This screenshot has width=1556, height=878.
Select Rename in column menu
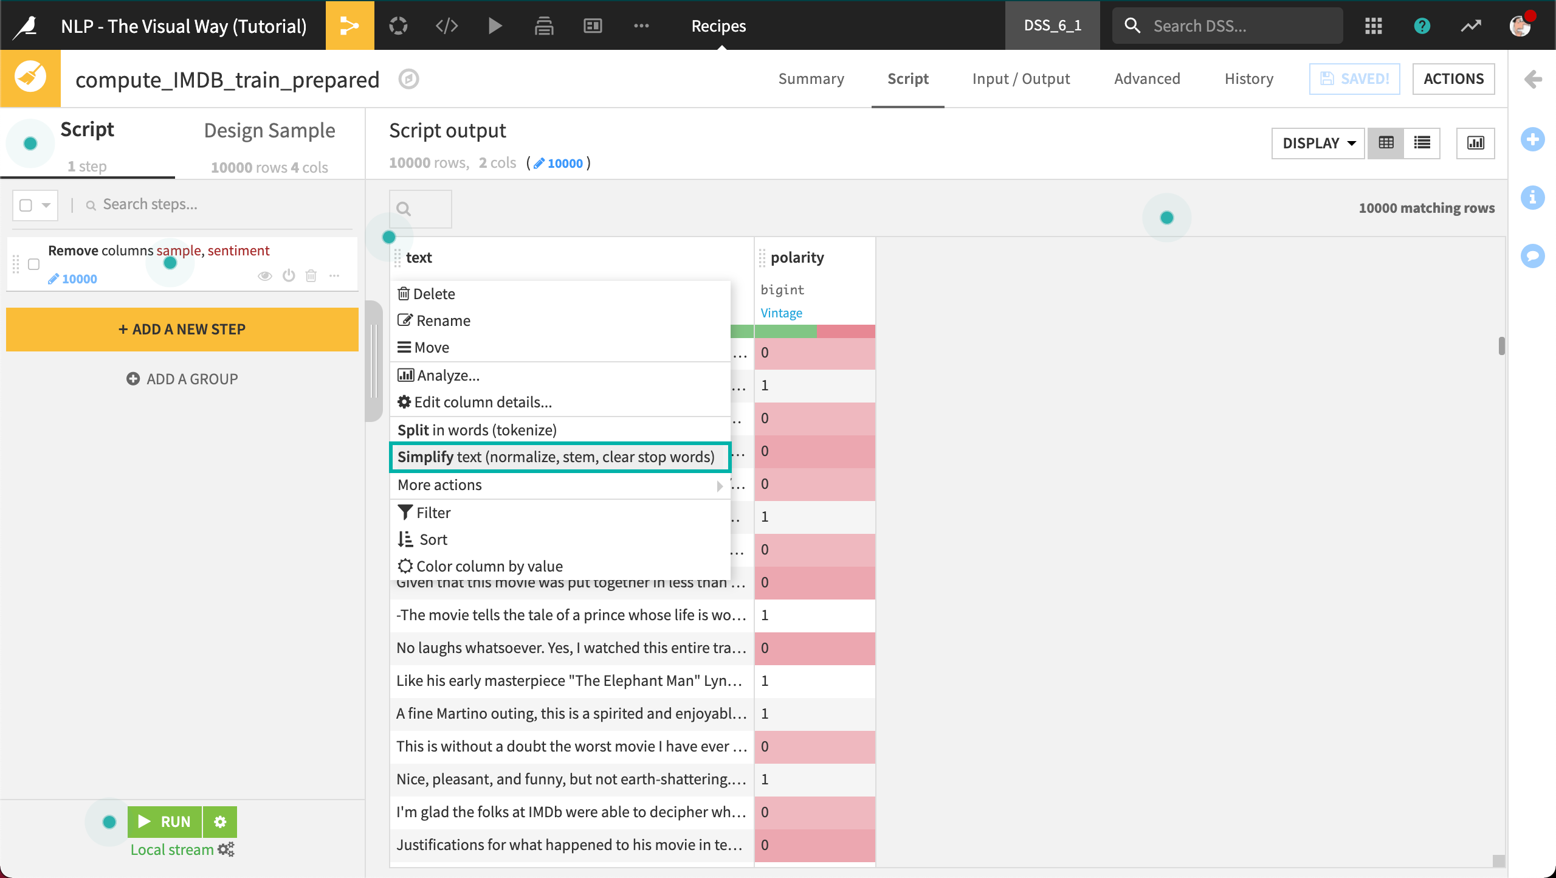tap(560, 320)
